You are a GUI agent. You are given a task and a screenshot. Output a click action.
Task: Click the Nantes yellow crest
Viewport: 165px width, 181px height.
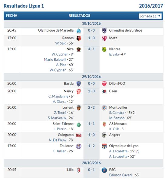tap(104, 49)
